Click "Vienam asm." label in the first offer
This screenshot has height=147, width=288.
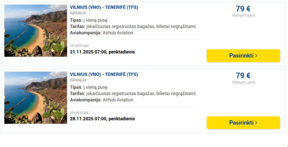pos(244,15)
